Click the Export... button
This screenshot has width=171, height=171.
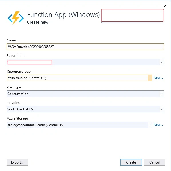17,162
